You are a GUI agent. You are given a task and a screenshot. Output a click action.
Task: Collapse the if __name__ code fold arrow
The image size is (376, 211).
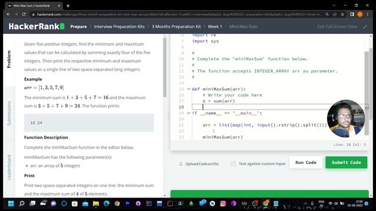(x=189, y=113)
